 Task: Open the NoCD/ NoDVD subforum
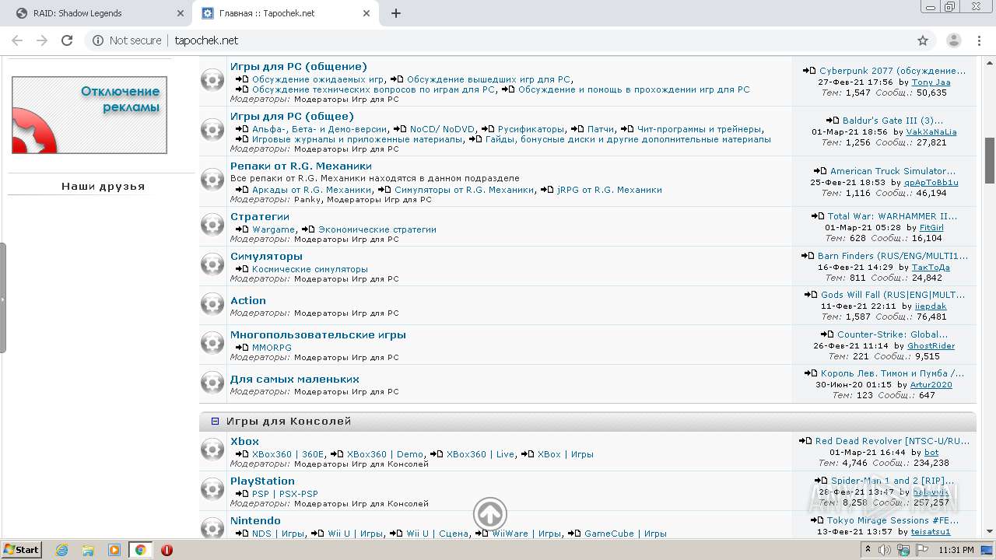click(x=442, y=129)
